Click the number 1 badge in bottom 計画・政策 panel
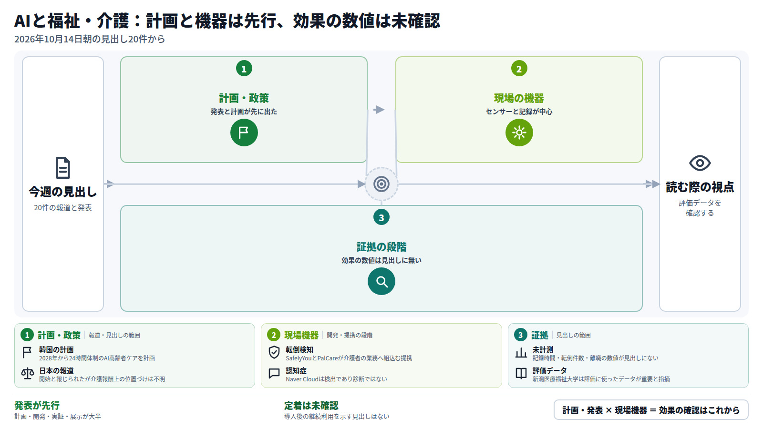This screenshot has width=763, height=429. (27, 335)
